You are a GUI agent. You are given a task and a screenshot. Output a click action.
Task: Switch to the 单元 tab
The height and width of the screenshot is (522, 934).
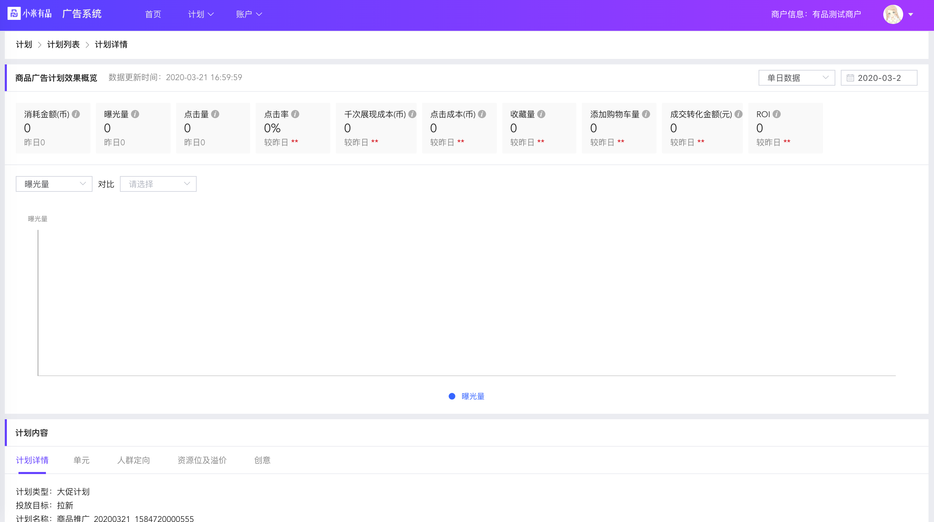[81, 460]
